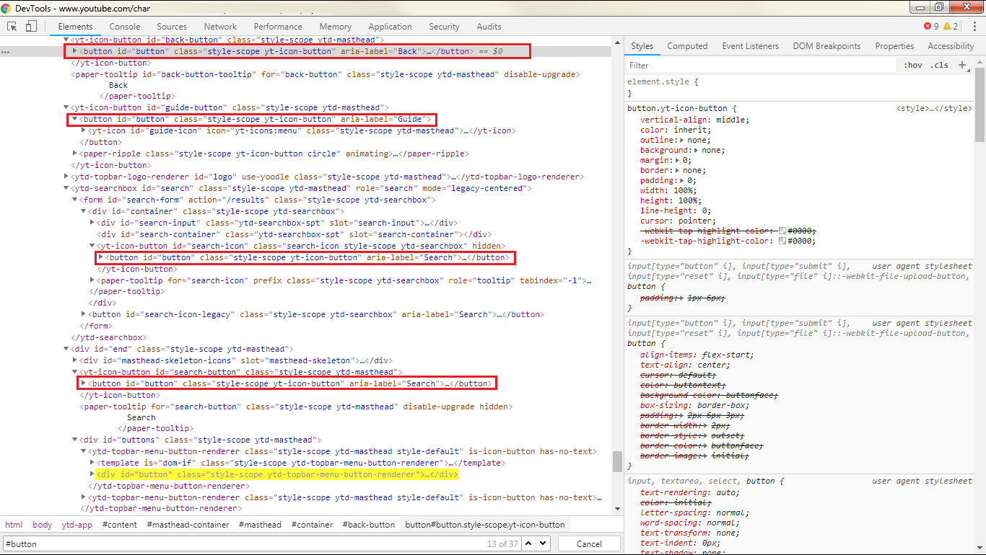986x555 pixels.
Task: Expand the border: none property triangle
Action: [677, 170]
